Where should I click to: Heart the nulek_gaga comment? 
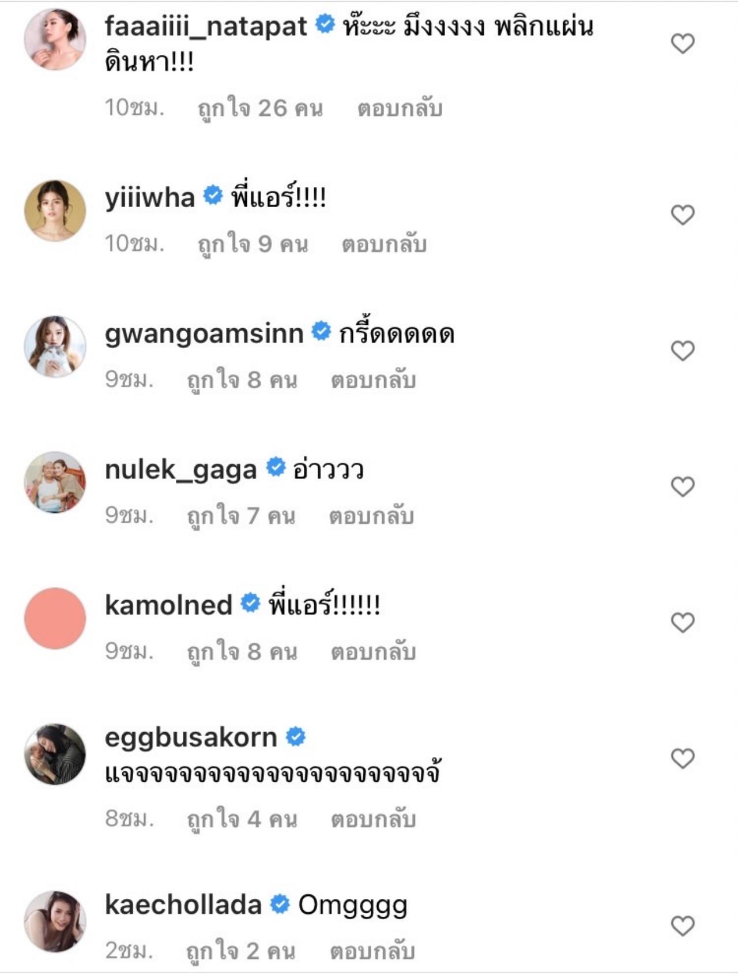pos(683,487)
